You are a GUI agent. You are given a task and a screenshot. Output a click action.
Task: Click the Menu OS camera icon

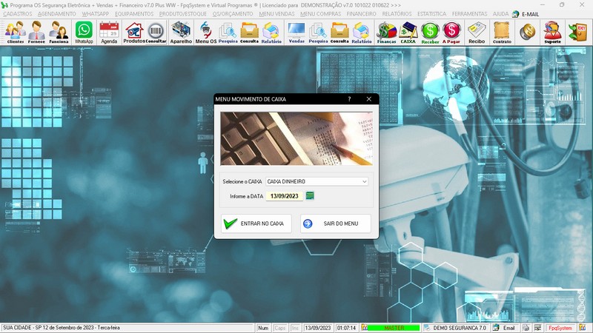pos(205,32)
